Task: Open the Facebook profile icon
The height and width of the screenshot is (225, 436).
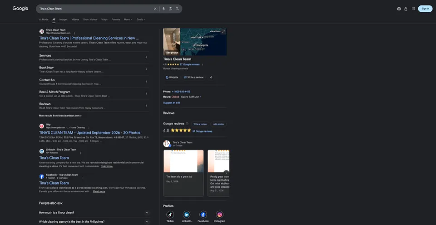Action: tap(203, 215)
